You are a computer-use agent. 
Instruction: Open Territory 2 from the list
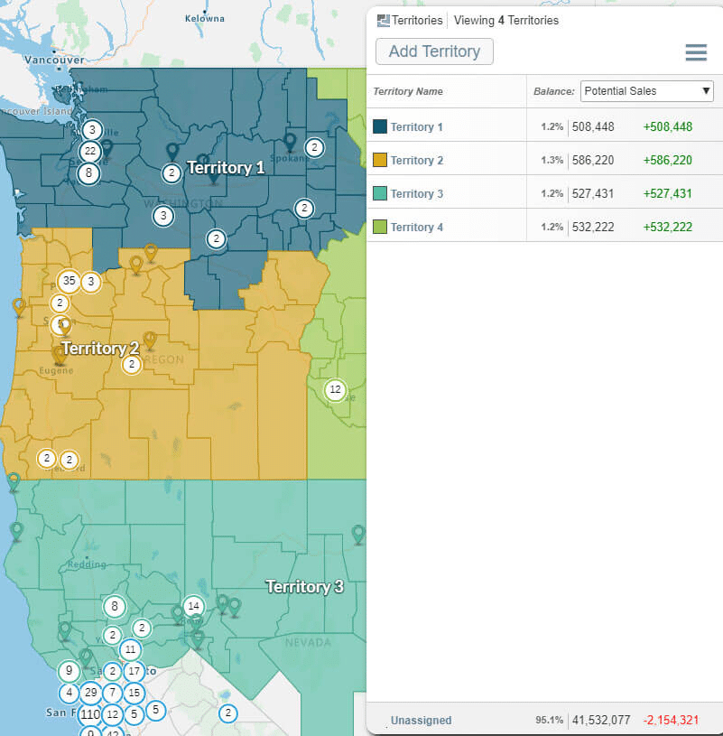417,161
